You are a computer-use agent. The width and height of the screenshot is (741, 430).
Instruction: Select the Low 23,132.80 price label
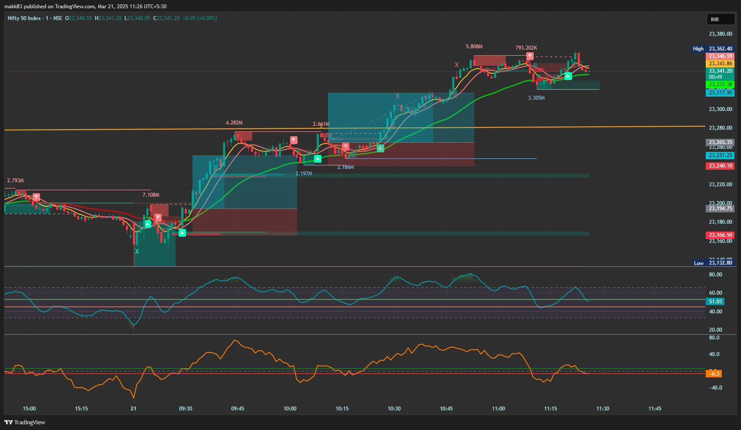720,263
